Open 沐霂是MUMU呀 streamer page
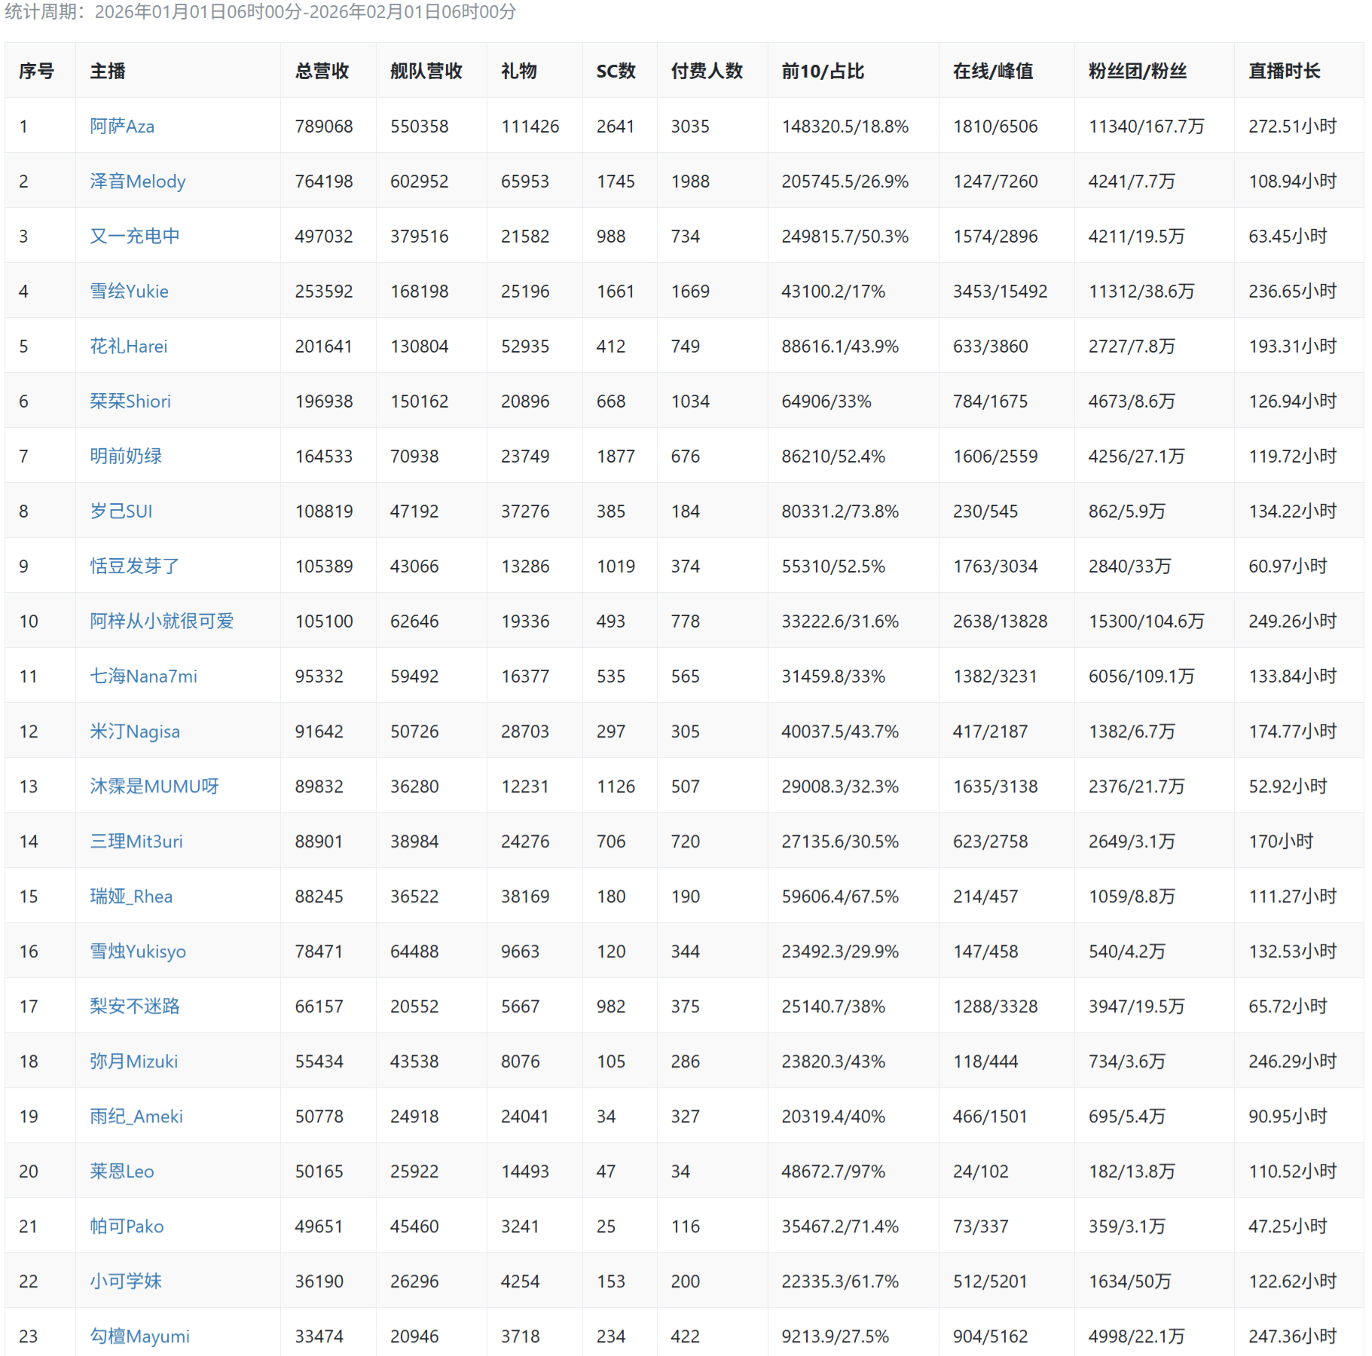Viewport: 1372px width, 1356px height. click(154, 786)
